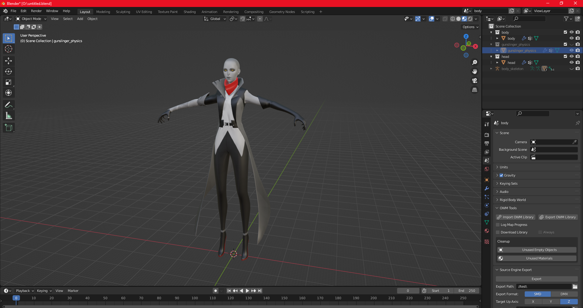
Task: Hide the body mesh in viewport
Action: click(x=571, y=38)
